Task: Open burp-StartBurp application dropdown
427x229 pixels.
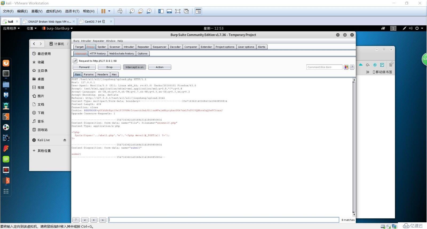Action: [x=57, y=28]
